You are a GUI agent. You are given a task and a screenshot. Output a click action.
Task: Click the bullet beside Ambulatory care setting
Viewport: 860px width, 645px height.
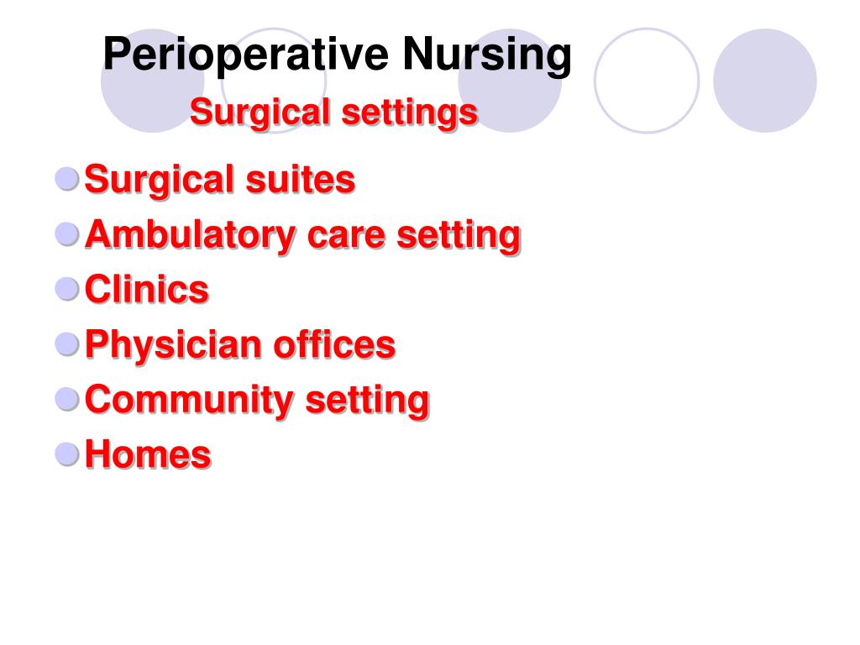click(x=67, y=234)
